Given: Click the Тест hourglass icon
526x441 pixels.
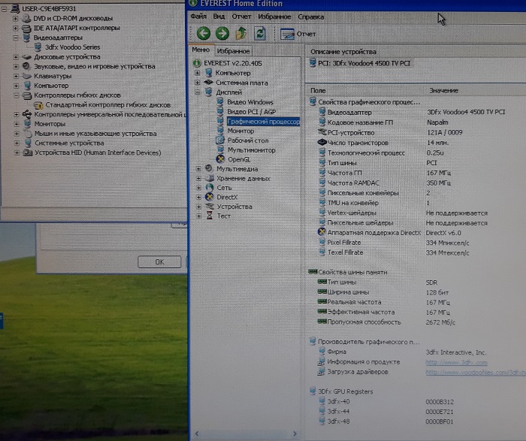Looking at the screenshot, I should (x=210, y=216).
